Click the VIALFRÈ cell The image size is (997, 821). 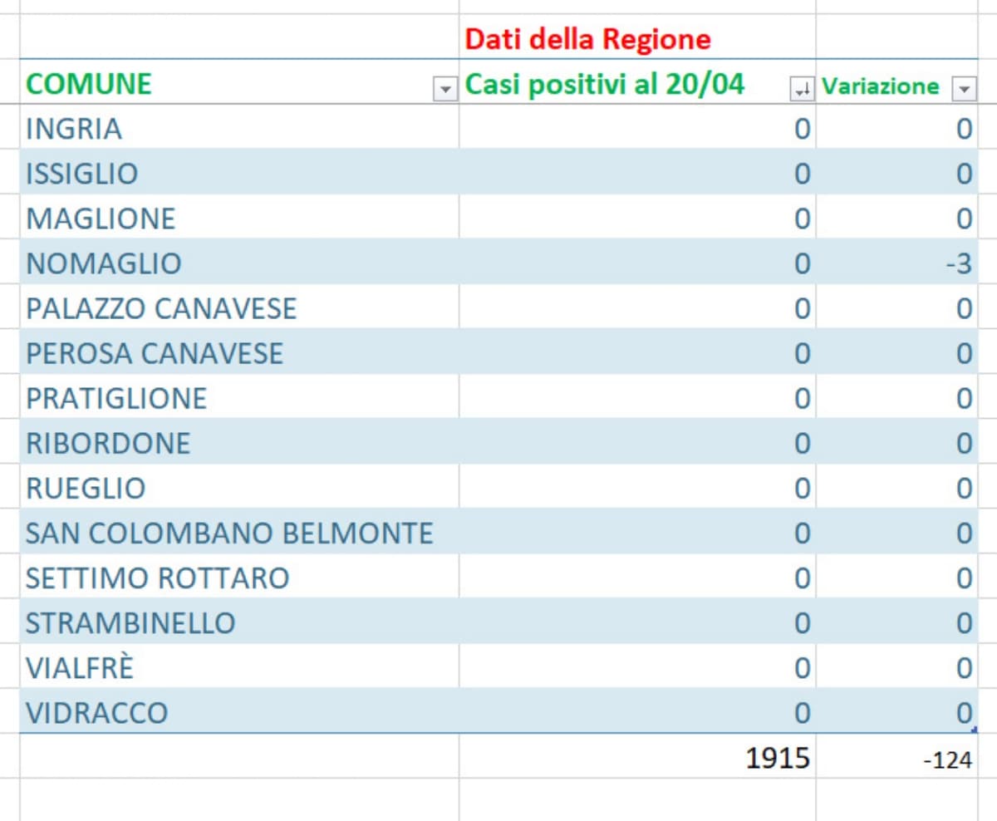[80, 667]
